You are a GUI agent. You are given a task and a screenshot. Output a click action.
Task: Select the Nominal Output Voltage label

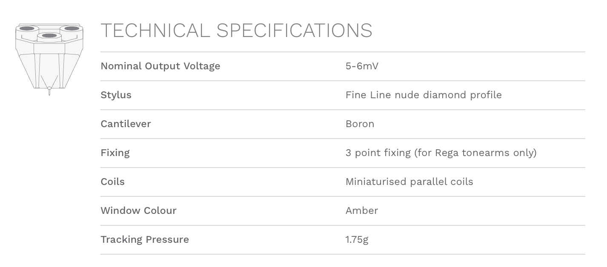click(x=160, y=66)
